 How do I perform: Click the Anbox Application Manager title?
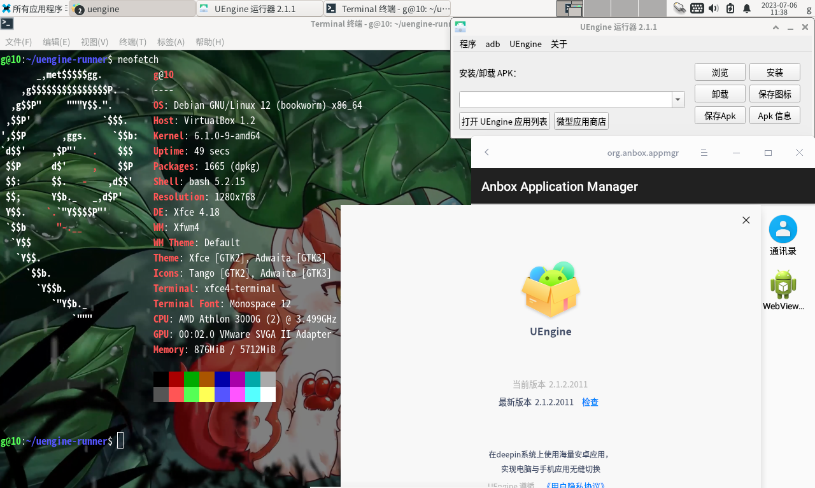[x=560, y=186]
